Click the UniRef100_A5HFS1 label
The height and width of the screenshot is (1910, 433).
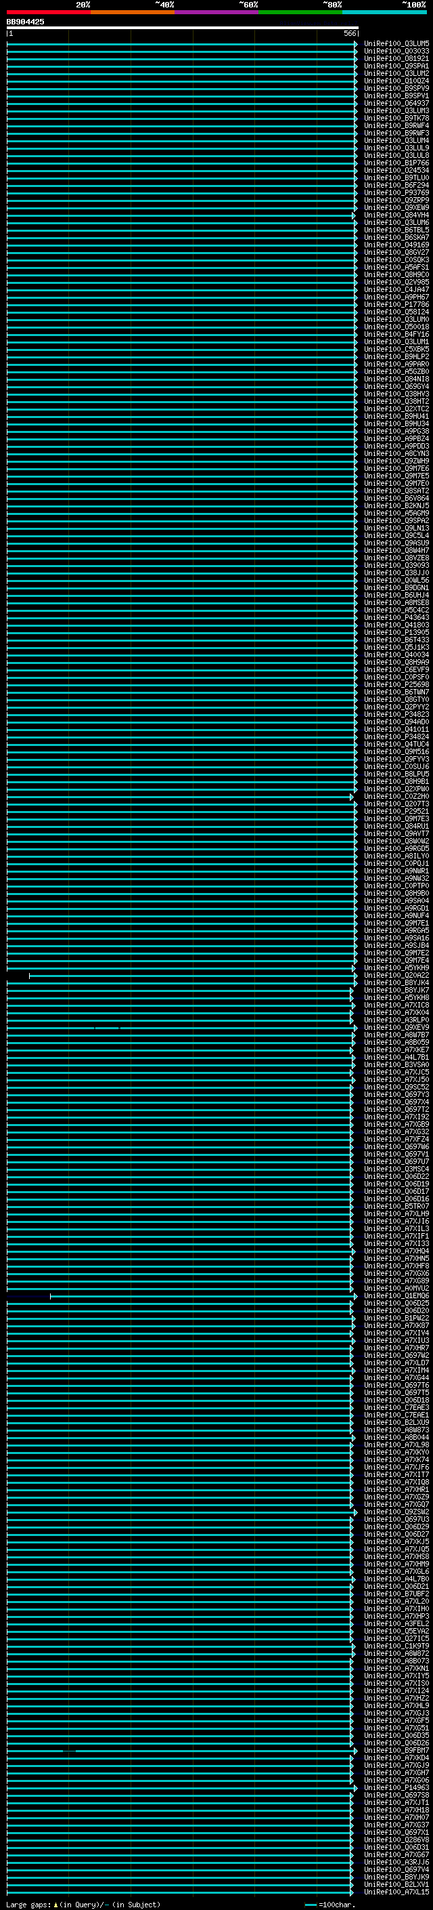396,267
